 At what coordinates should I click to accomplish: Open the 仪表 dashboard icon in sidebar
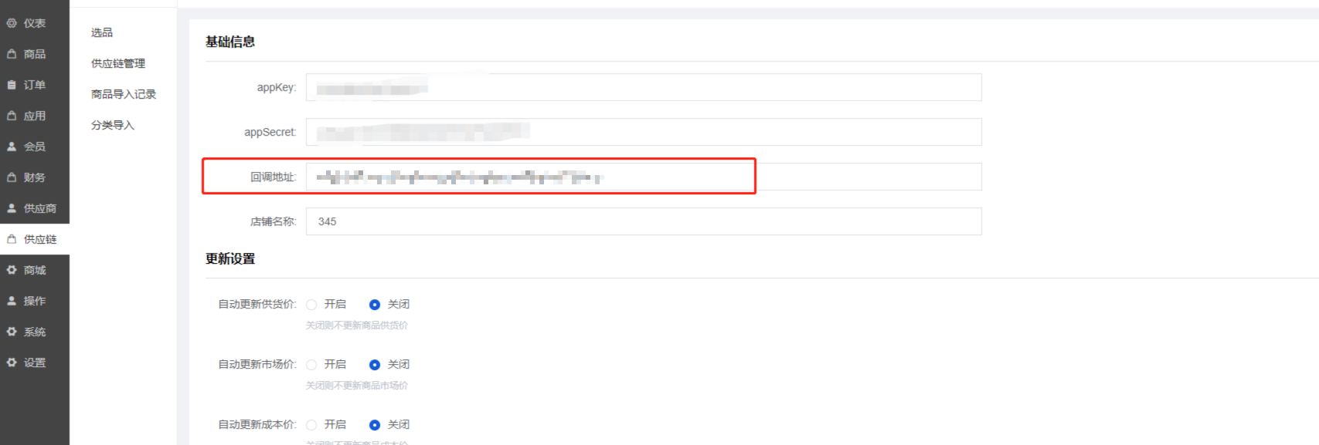point(12,23)
